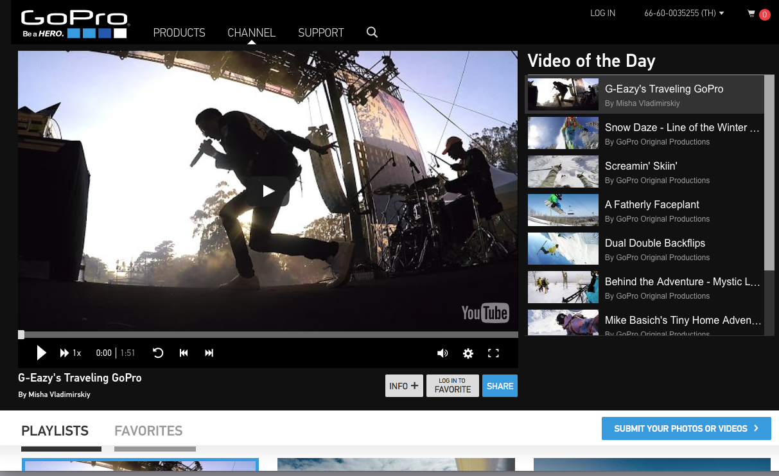Screen dimensions: 779x476
Task: Enter fullscreen mode icon
Action: 493,353
